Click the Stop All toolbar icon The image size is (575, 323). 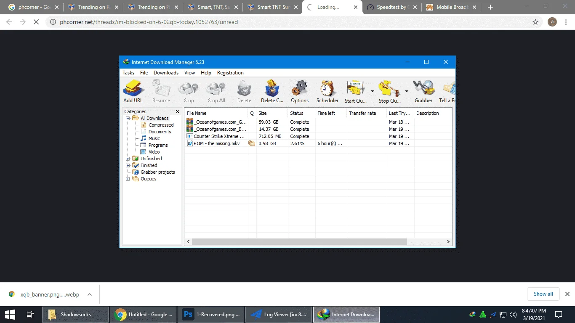216,92
